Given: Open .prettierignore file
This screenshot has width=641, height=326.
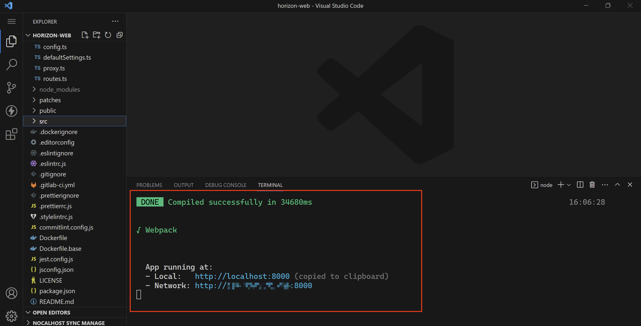Looking at the screenshot, I should [75, 195].
